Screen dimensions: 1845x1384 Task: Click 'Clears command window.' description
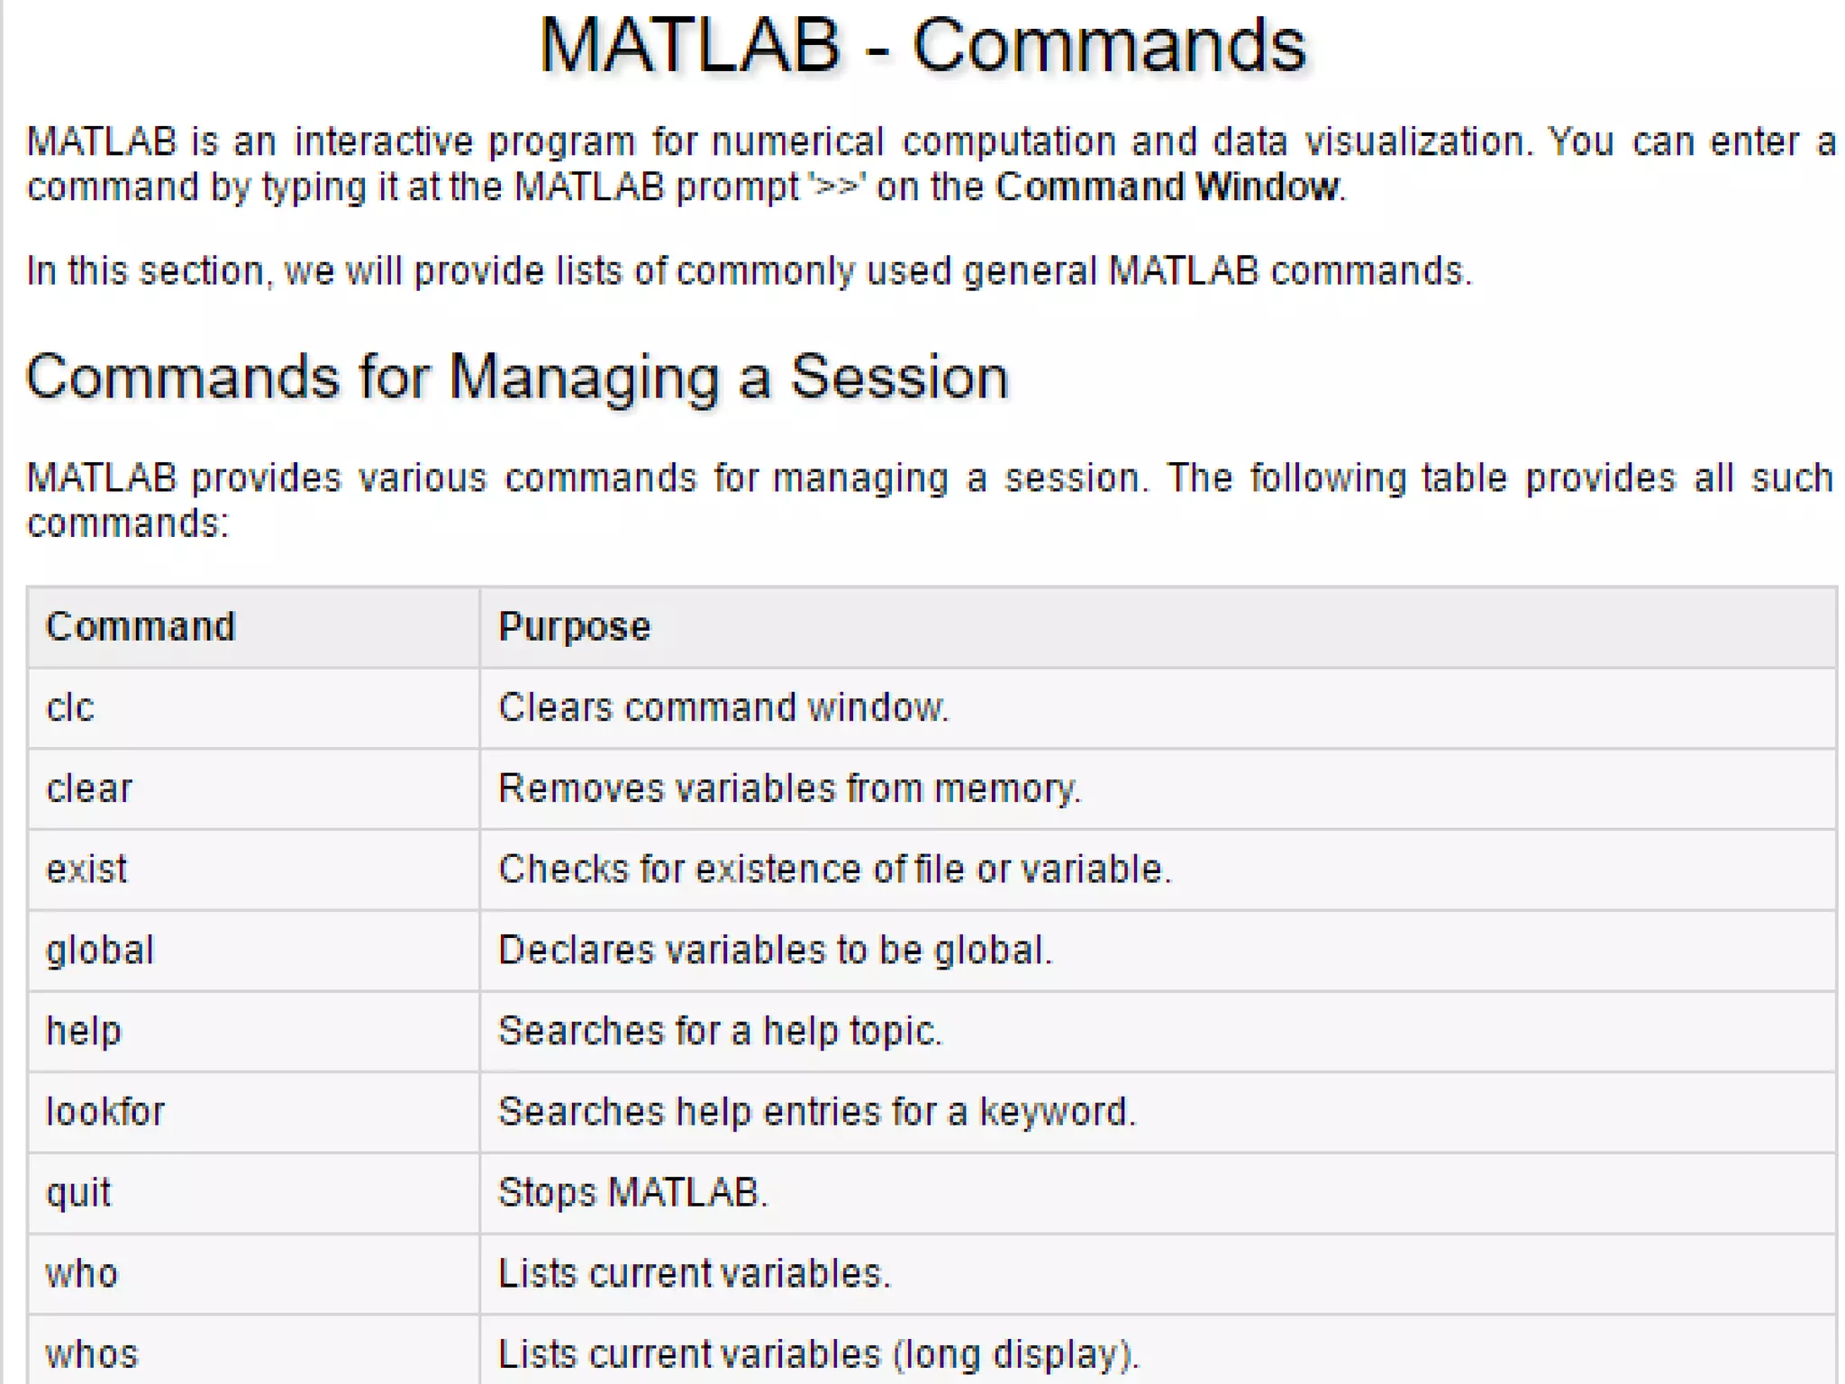724,707
